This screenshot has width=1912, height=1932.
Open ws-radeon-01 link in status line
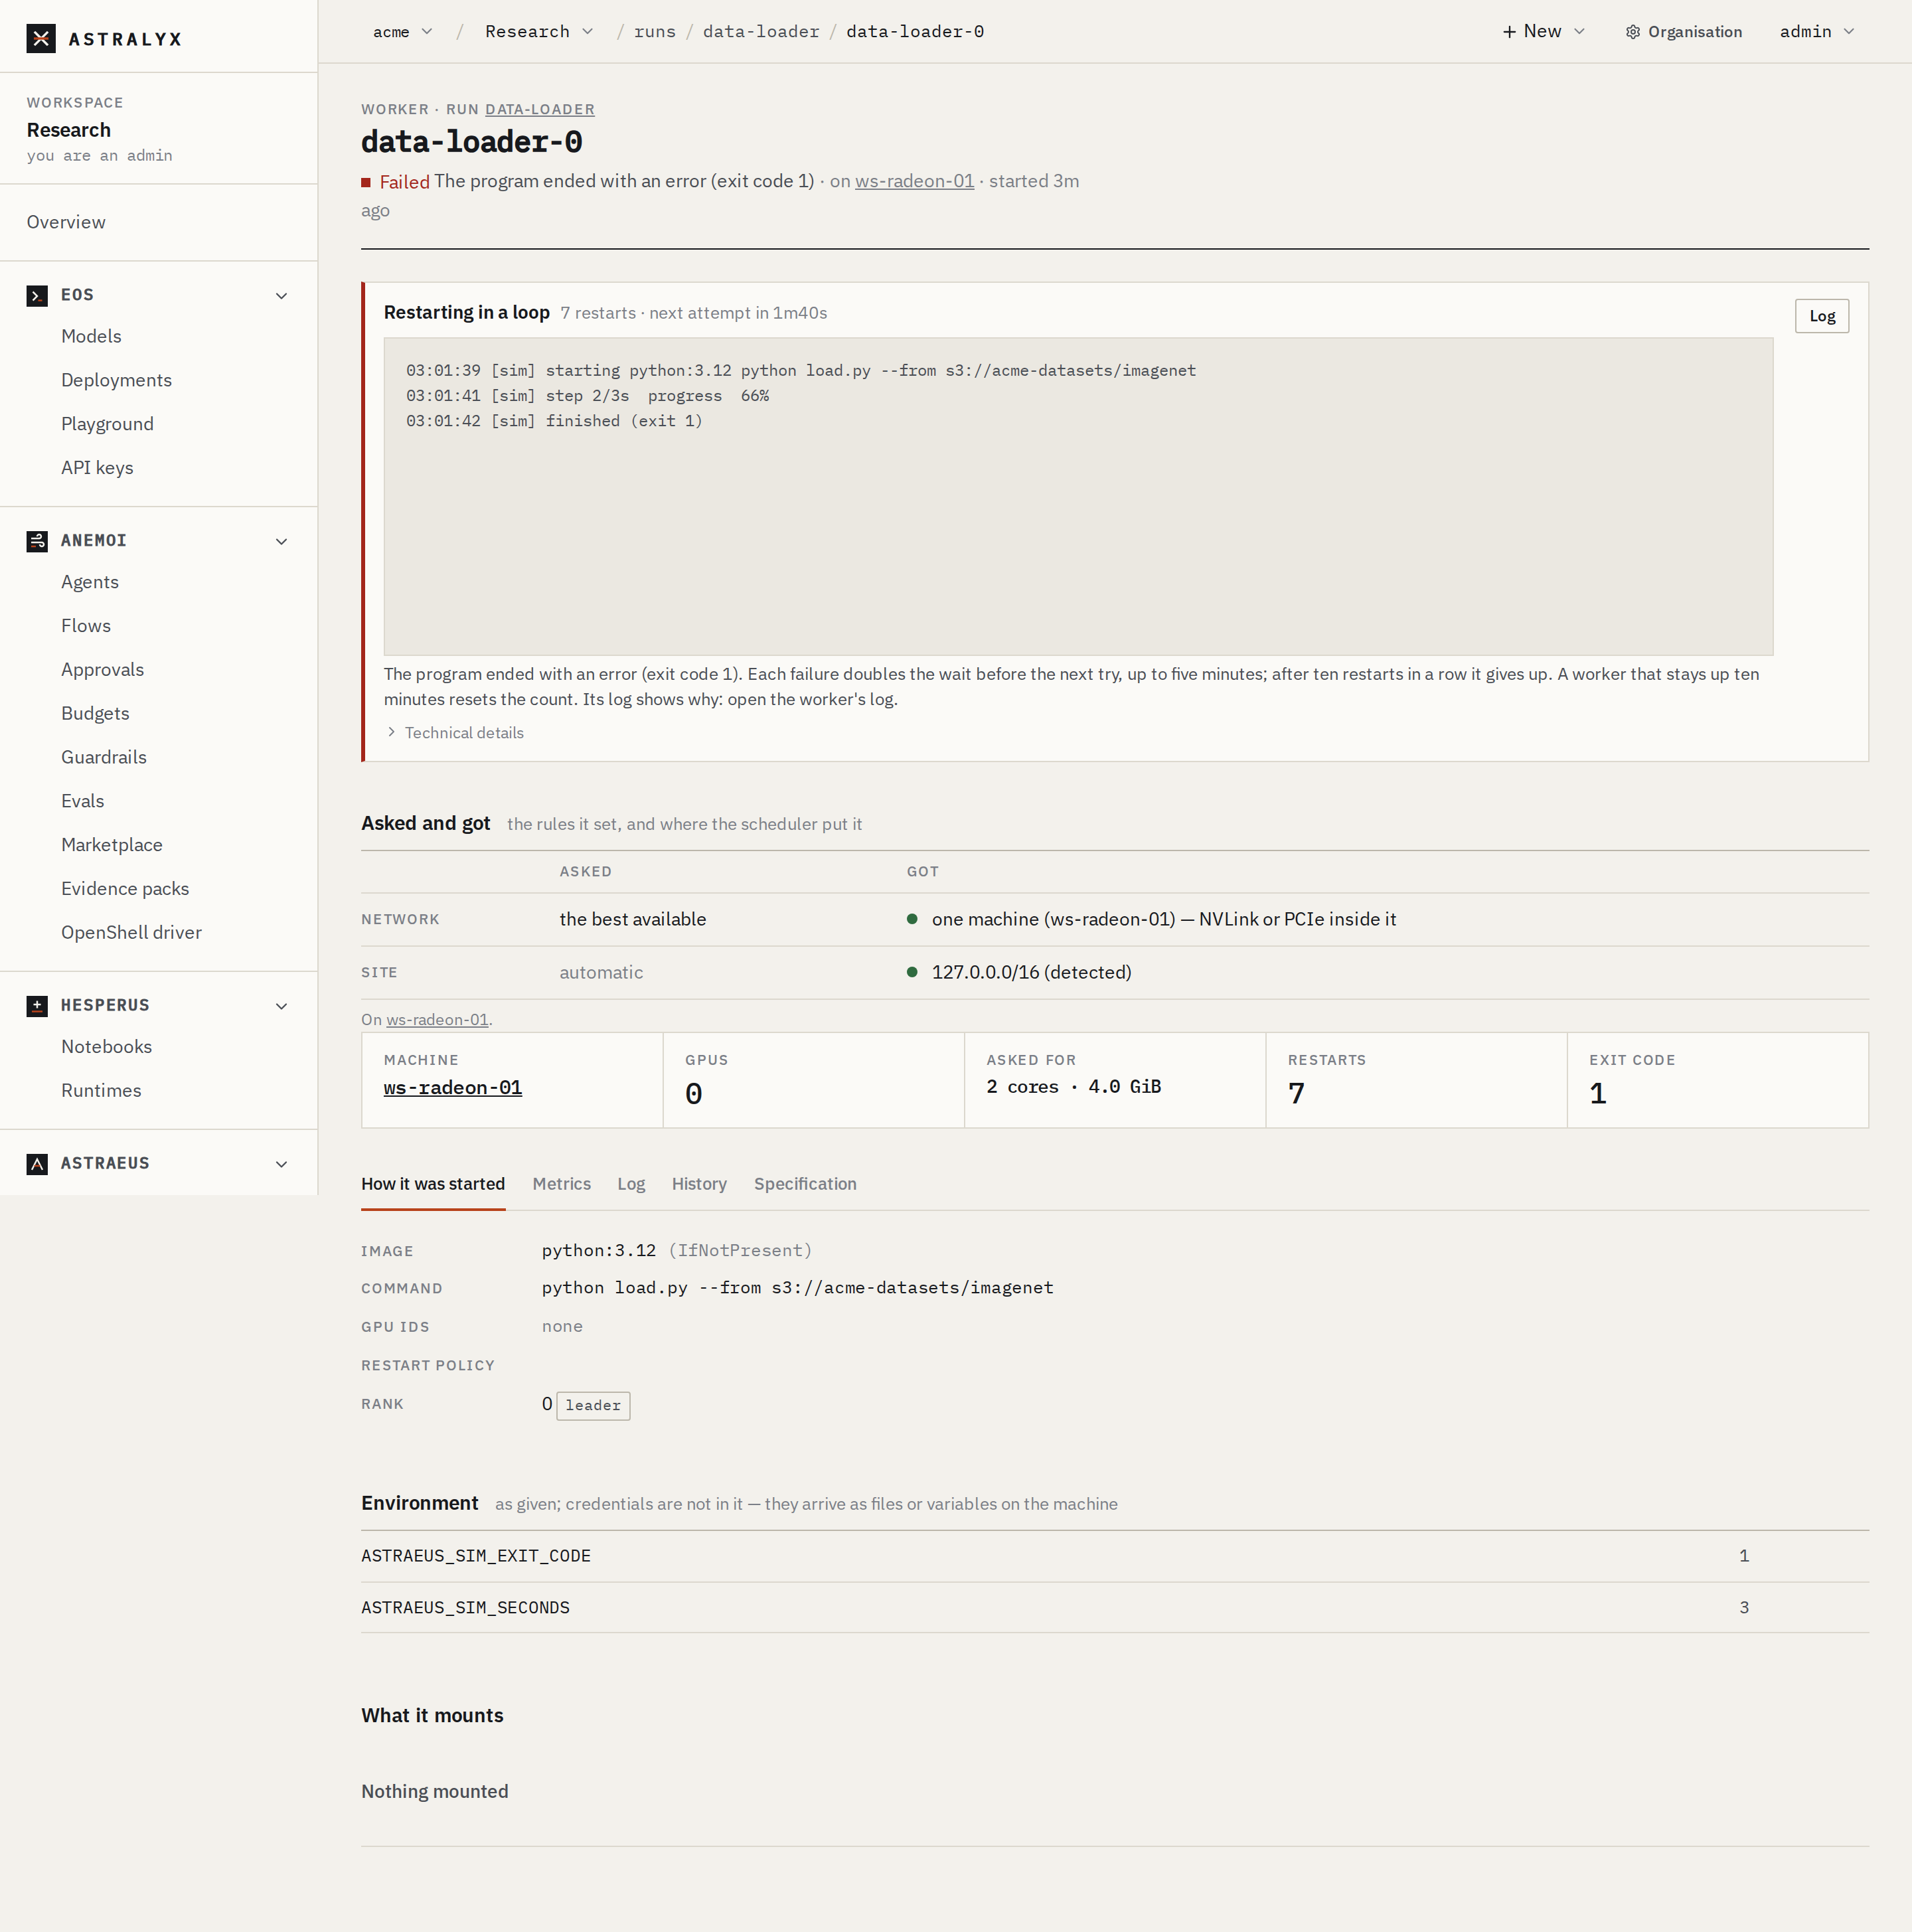coord(914,181)
